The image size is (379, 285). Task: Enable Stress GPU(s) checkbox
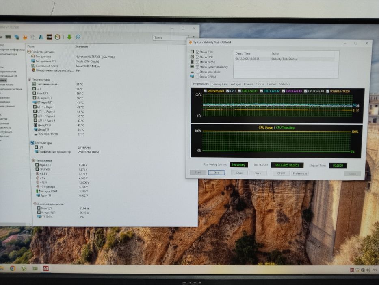coord(197,77)
